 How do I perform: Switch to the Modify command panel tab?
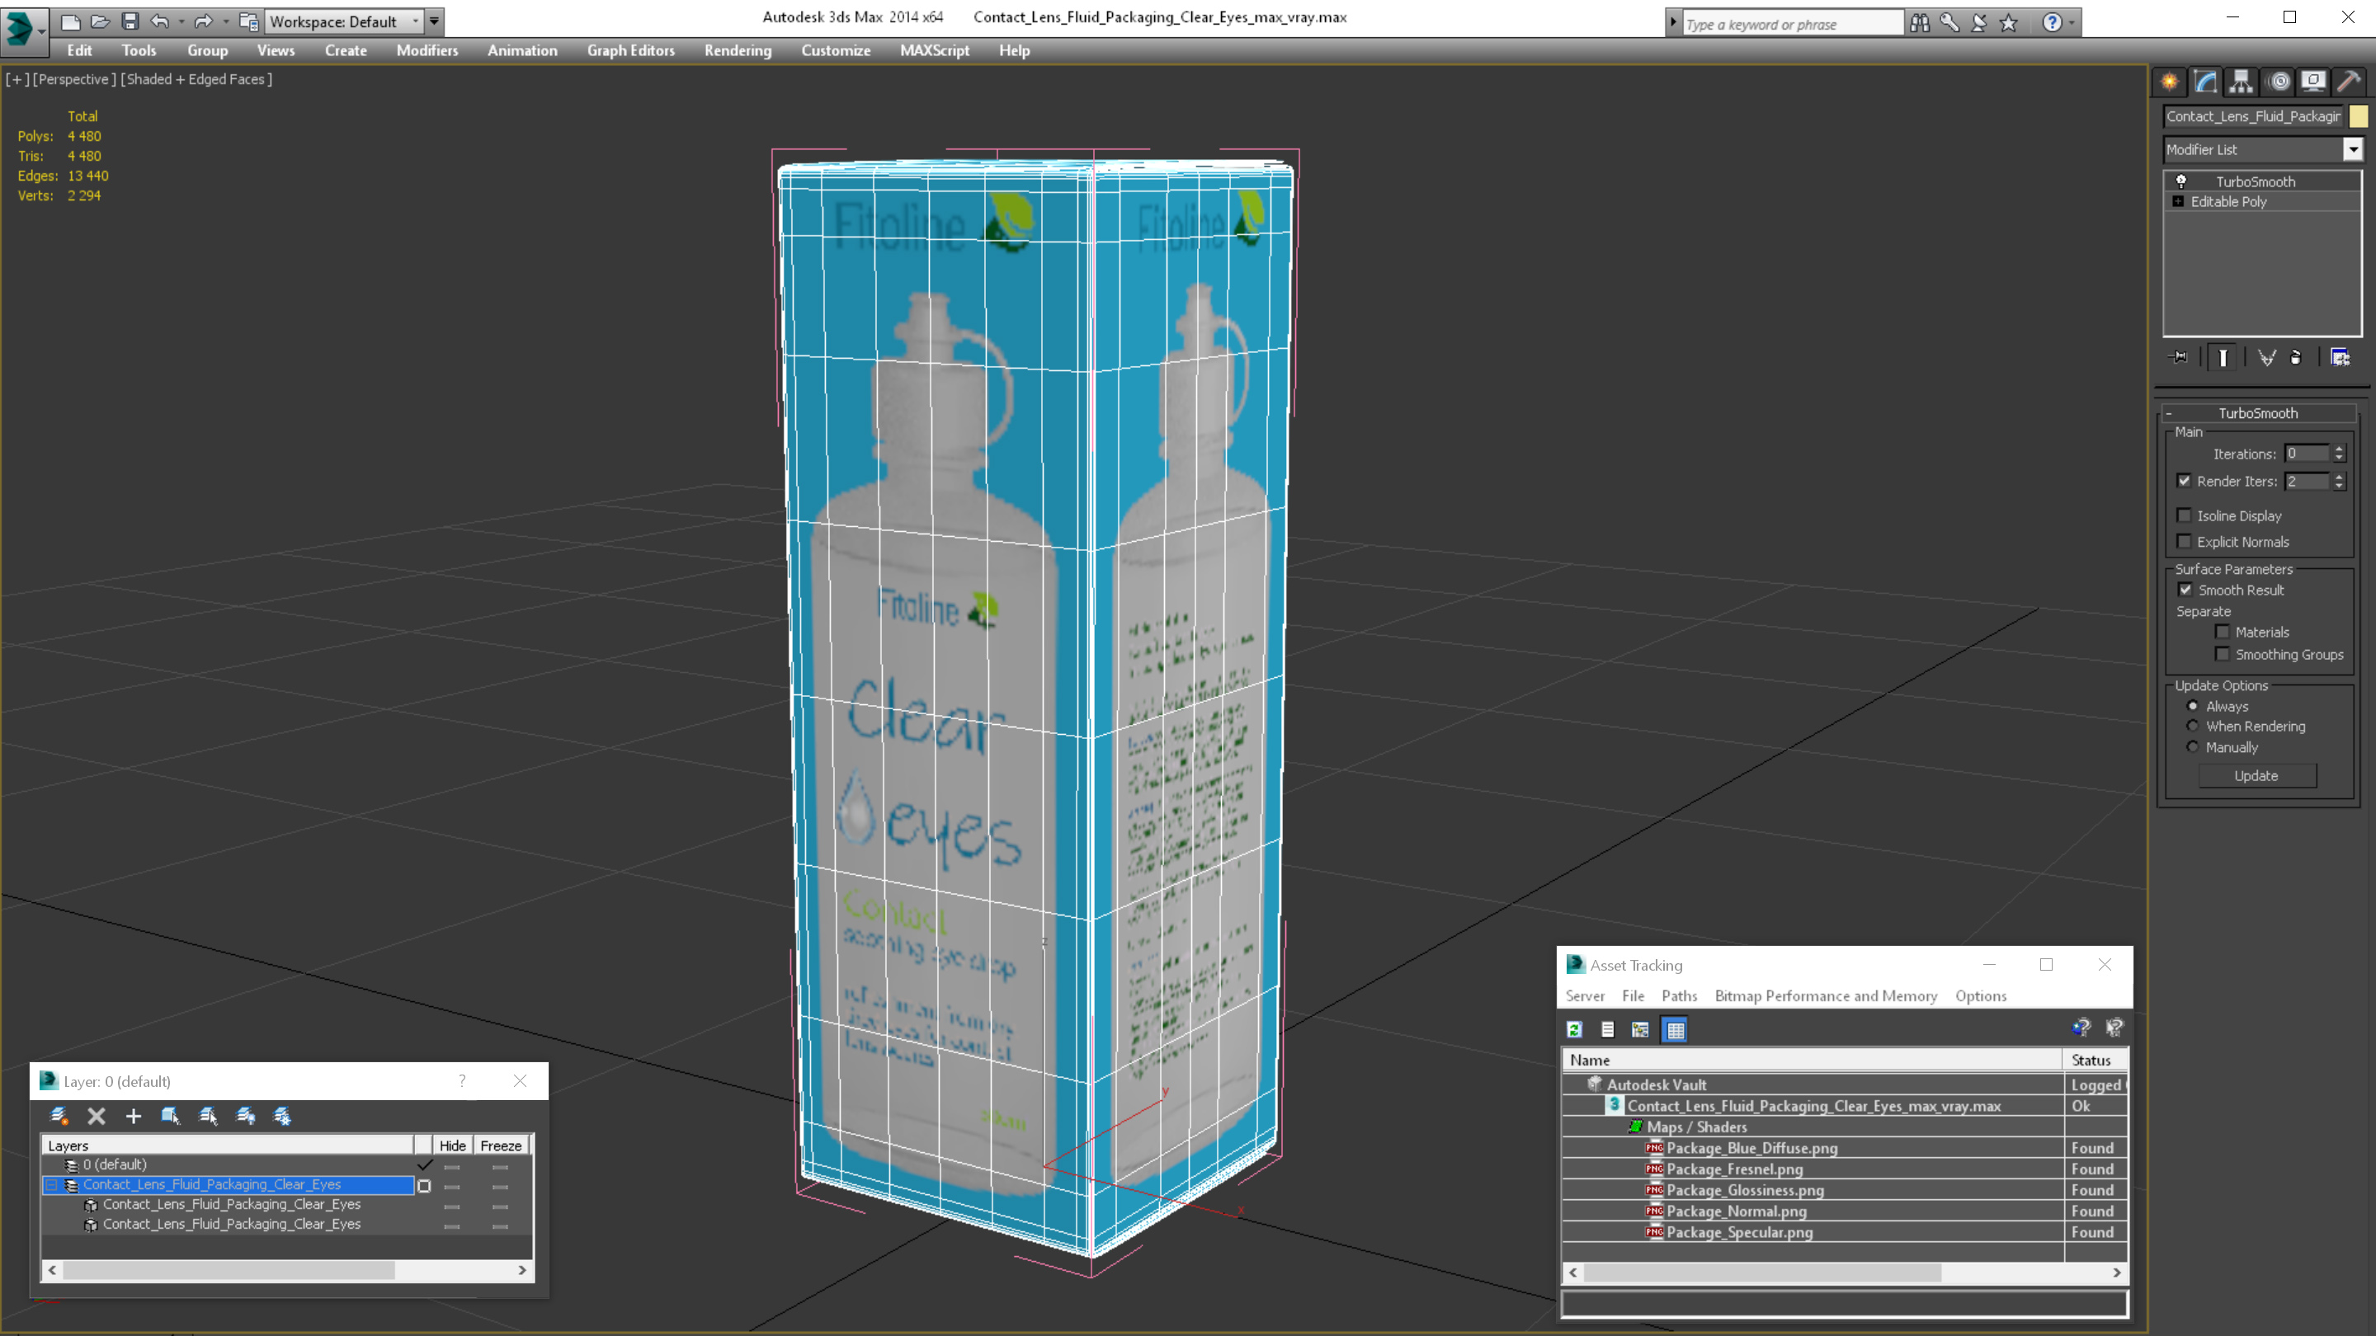click(x=2205, y=82)
